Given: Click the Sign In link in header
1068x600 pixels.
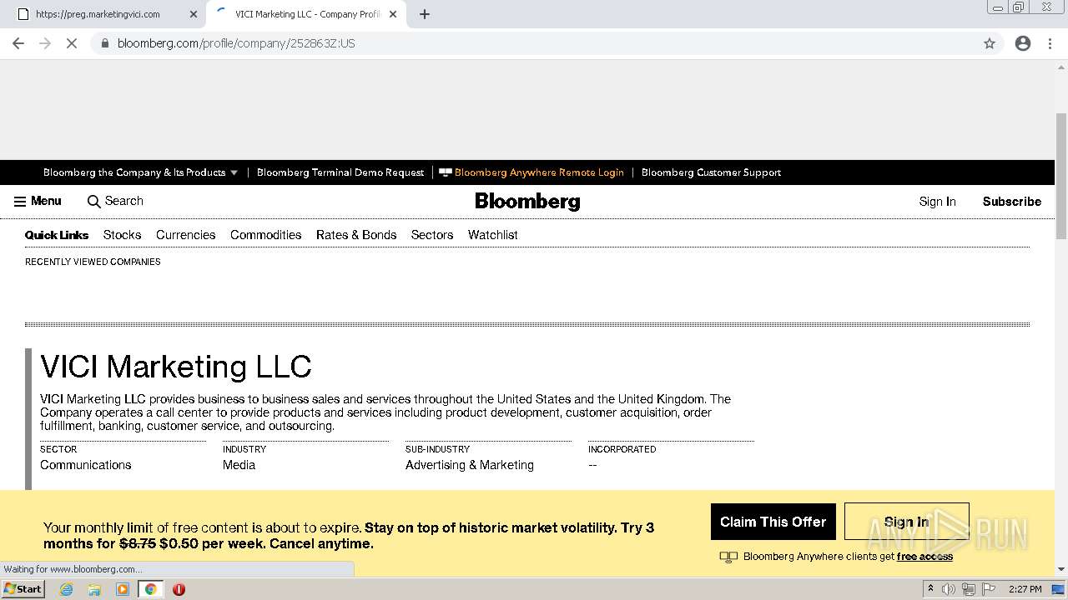Looking at the screenshot, I should tap(937, 202).
